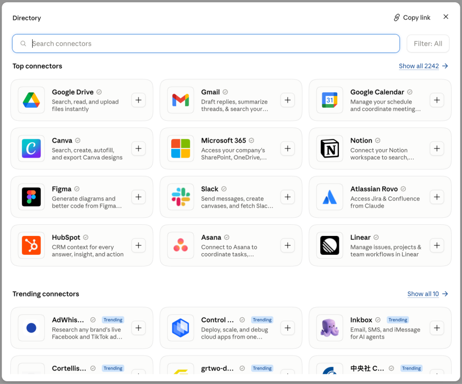Image resolution: width=462 pixels, height=384 pixels.
Task: Click the Trending tag on Control ...
Action: pos(262,320)
